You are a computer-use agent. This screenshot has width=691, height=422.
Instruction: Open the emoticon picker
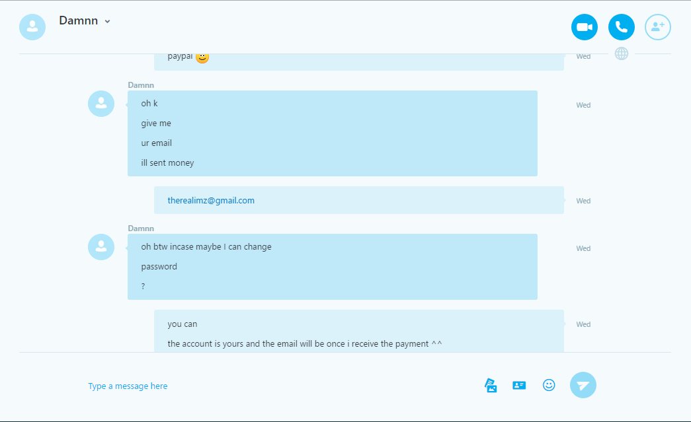click(x=549, y=386)
